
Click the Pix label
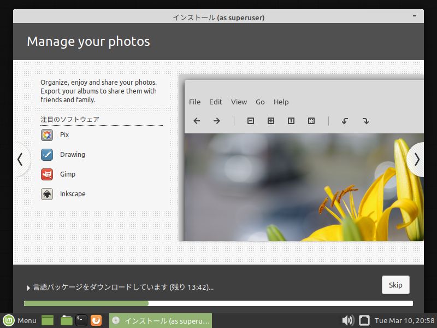pos(64,135)
